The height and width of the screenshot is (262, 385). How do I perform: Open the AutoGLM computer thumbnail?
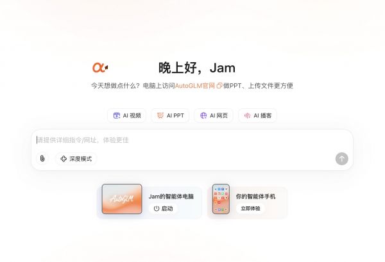point(122,199)
